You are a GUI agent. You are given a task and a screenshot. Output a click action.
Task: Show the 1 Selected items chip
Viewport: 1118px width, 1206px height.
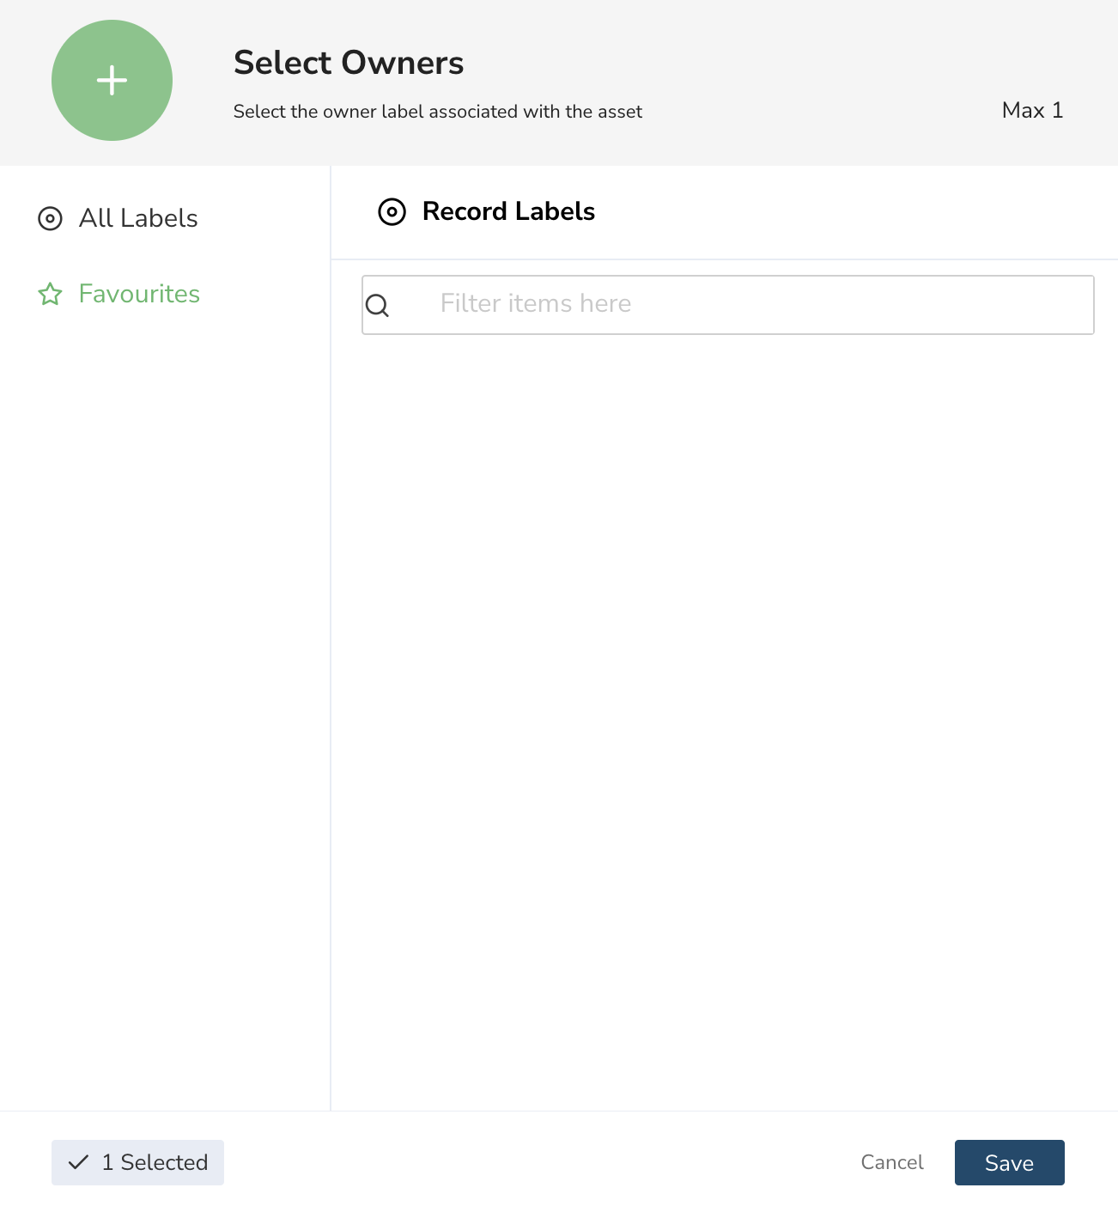(137, 1162)
